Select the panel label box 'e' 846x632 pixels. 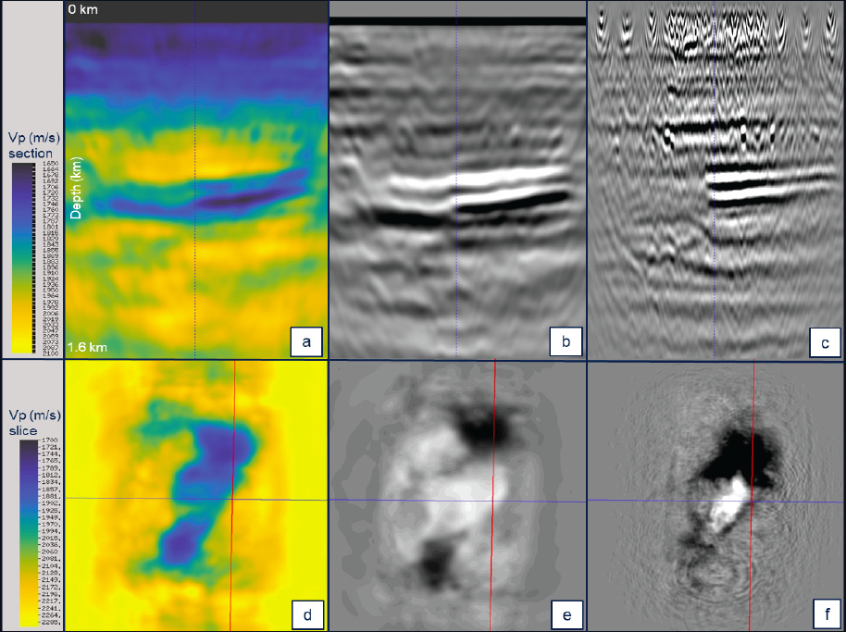(566, 613)
